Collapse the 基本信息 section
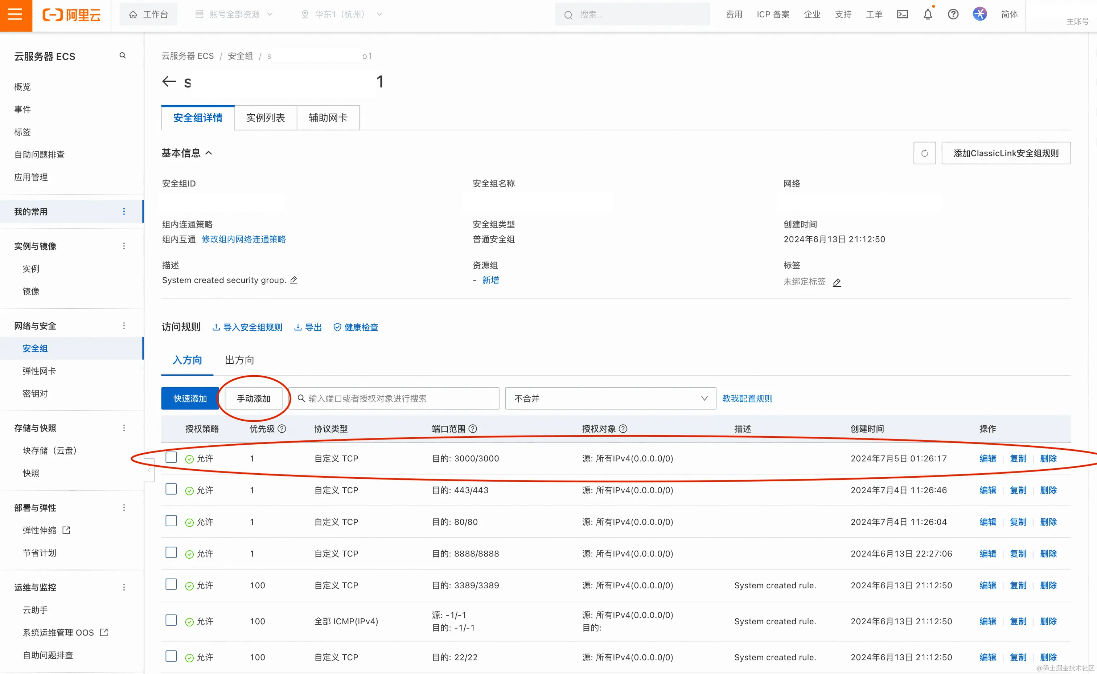 pyautogui.click(x=210, y=152)
